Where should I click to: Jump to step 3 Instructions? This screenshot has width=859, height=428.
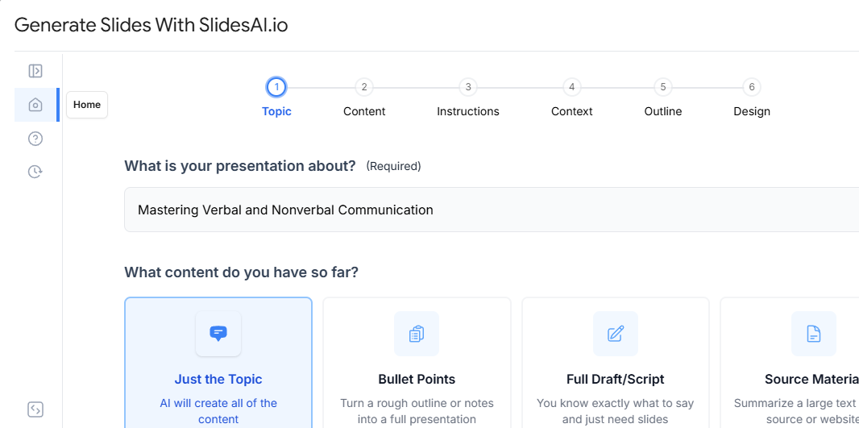468,87
